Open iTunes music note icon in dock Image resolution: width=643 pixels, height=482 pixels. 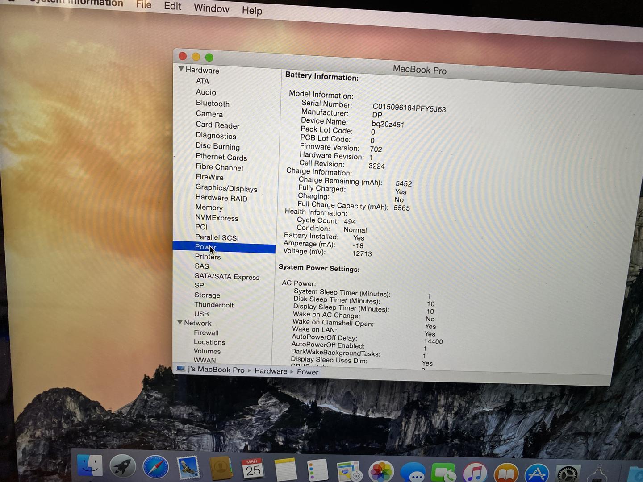(x=475, y=473)
